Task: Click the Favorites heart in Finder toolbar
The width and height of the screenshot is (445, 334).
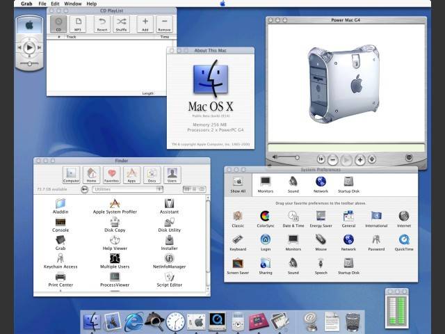Action: (111, 174)
